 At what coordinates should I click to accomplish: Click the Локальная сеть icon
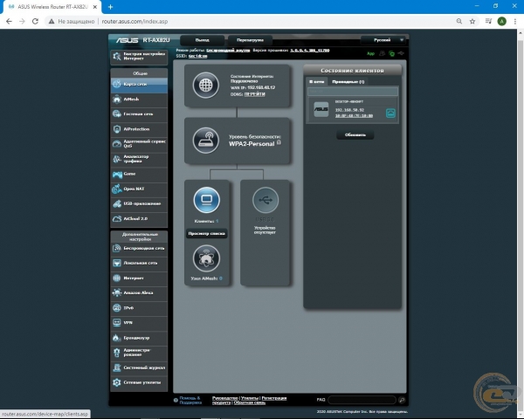(117, 263)
